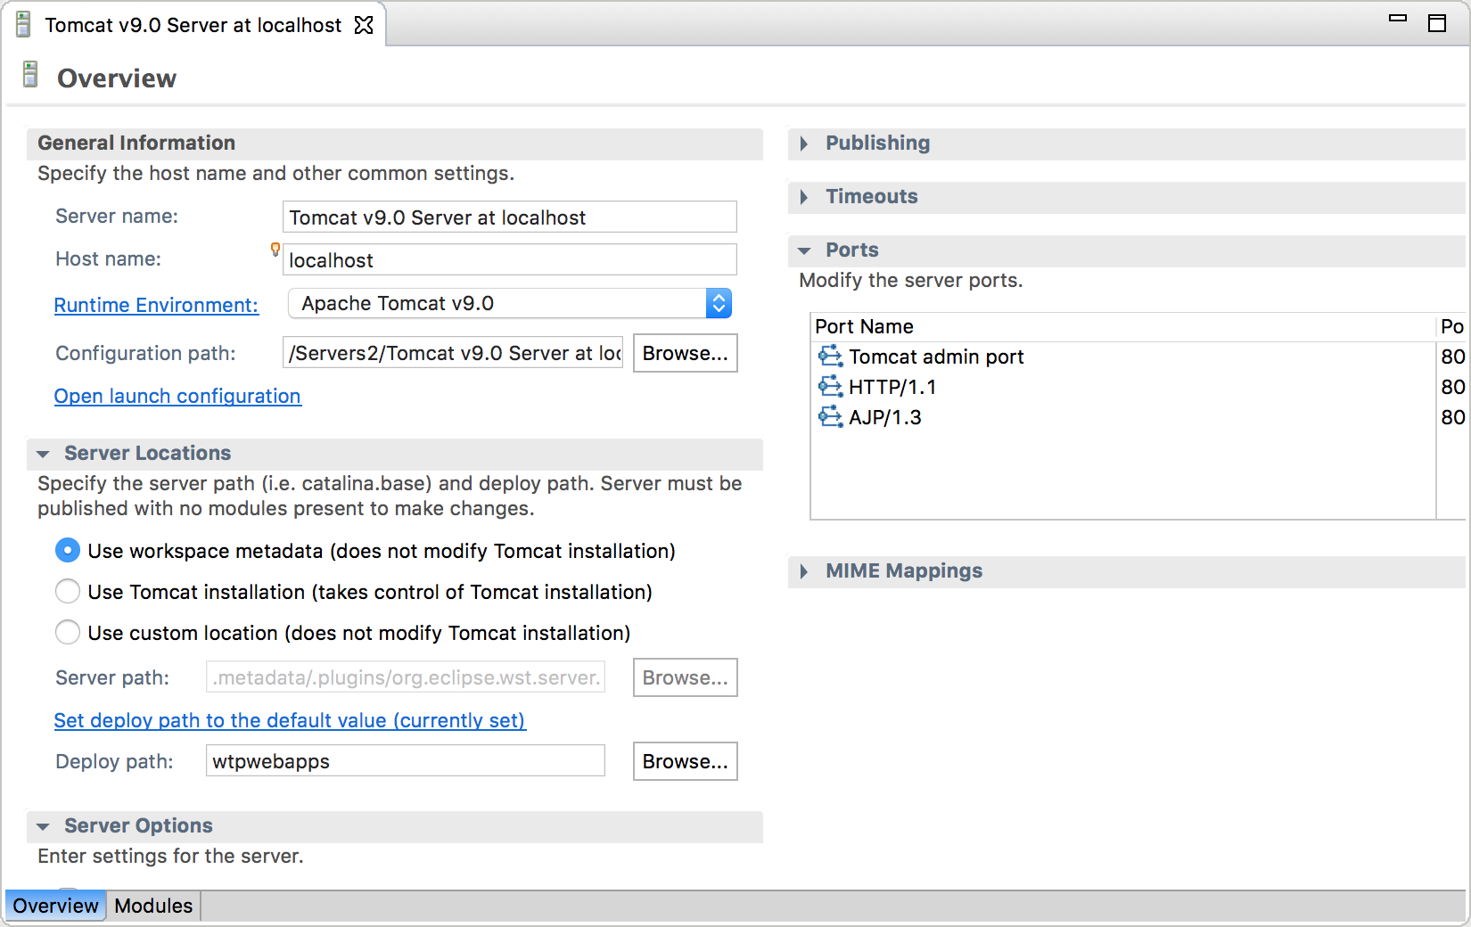
Task: Select the Tomcat v9.0 Server editor tab title
Action: pyautogui.click(x=193, y=25)
